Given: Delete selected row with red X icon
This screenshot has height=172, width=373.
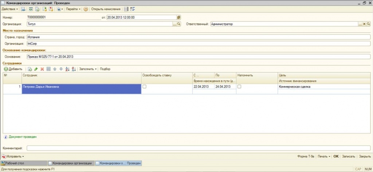Looking at the screenshot, I should point(42,69).
